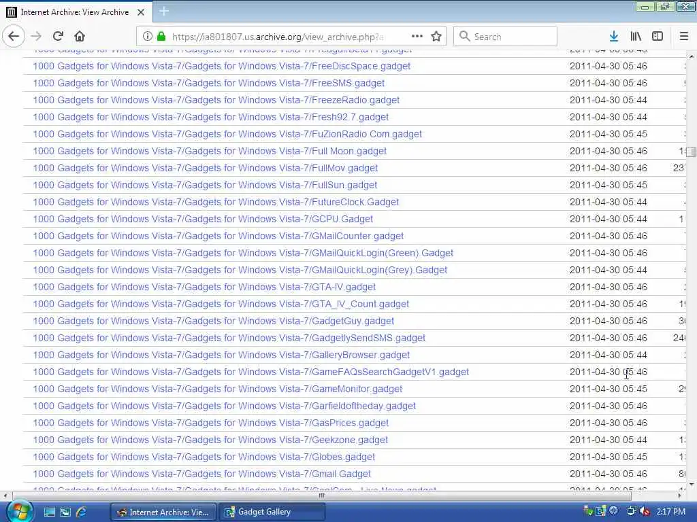This screenshot has height=522, width=697.
Task: Open Globes.gadget link
Action: (x=204, y=457)
